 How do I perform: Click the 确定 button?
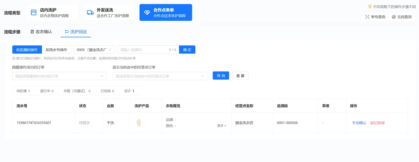point(187,50)
